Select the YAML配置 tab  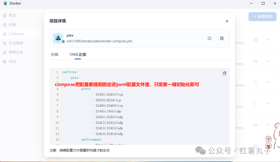pyautogui.click(x=78, y=55)
